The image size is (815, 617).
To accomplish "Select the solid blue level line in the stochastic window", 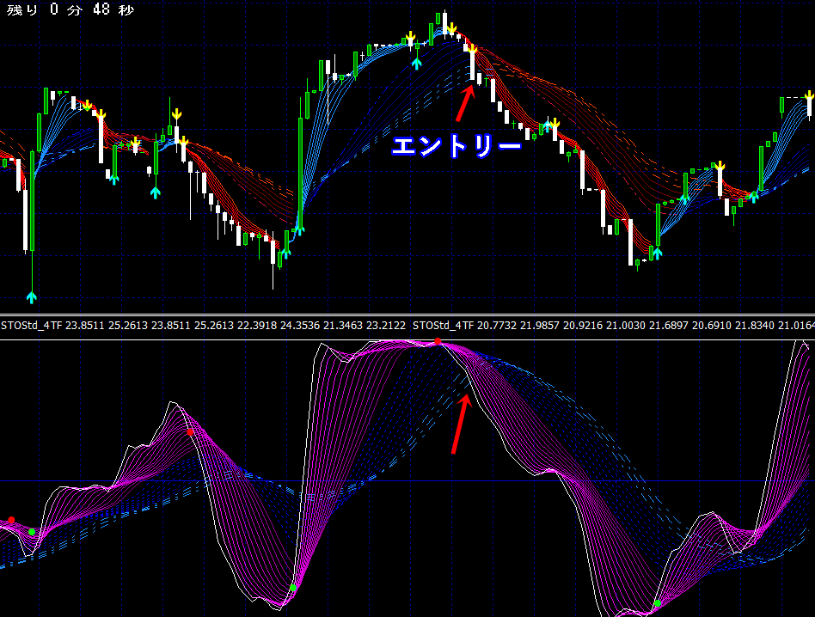I will click(x=407, y=481).
